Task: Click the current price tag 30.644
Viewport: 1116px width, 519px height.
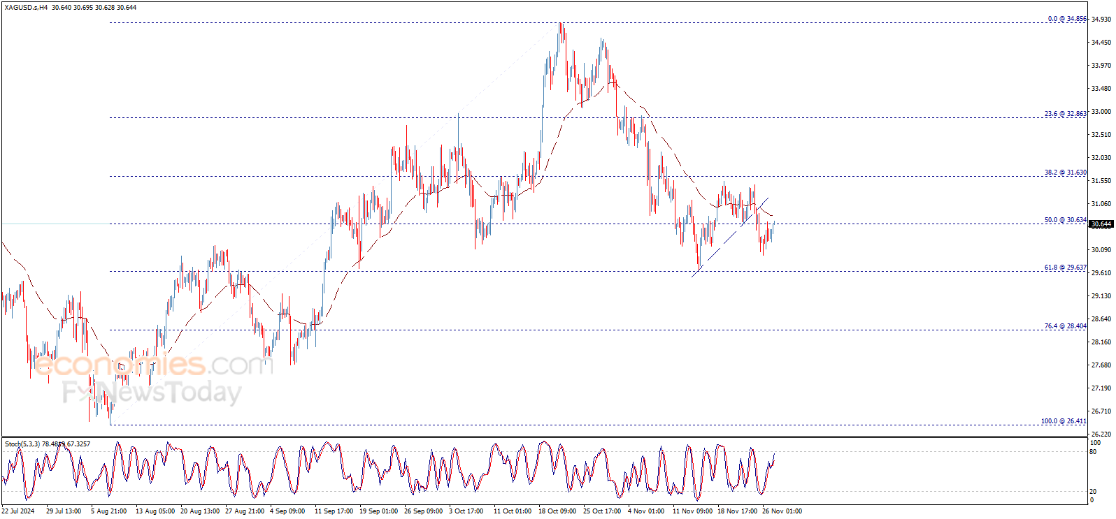Action: tap(1101, 224)
